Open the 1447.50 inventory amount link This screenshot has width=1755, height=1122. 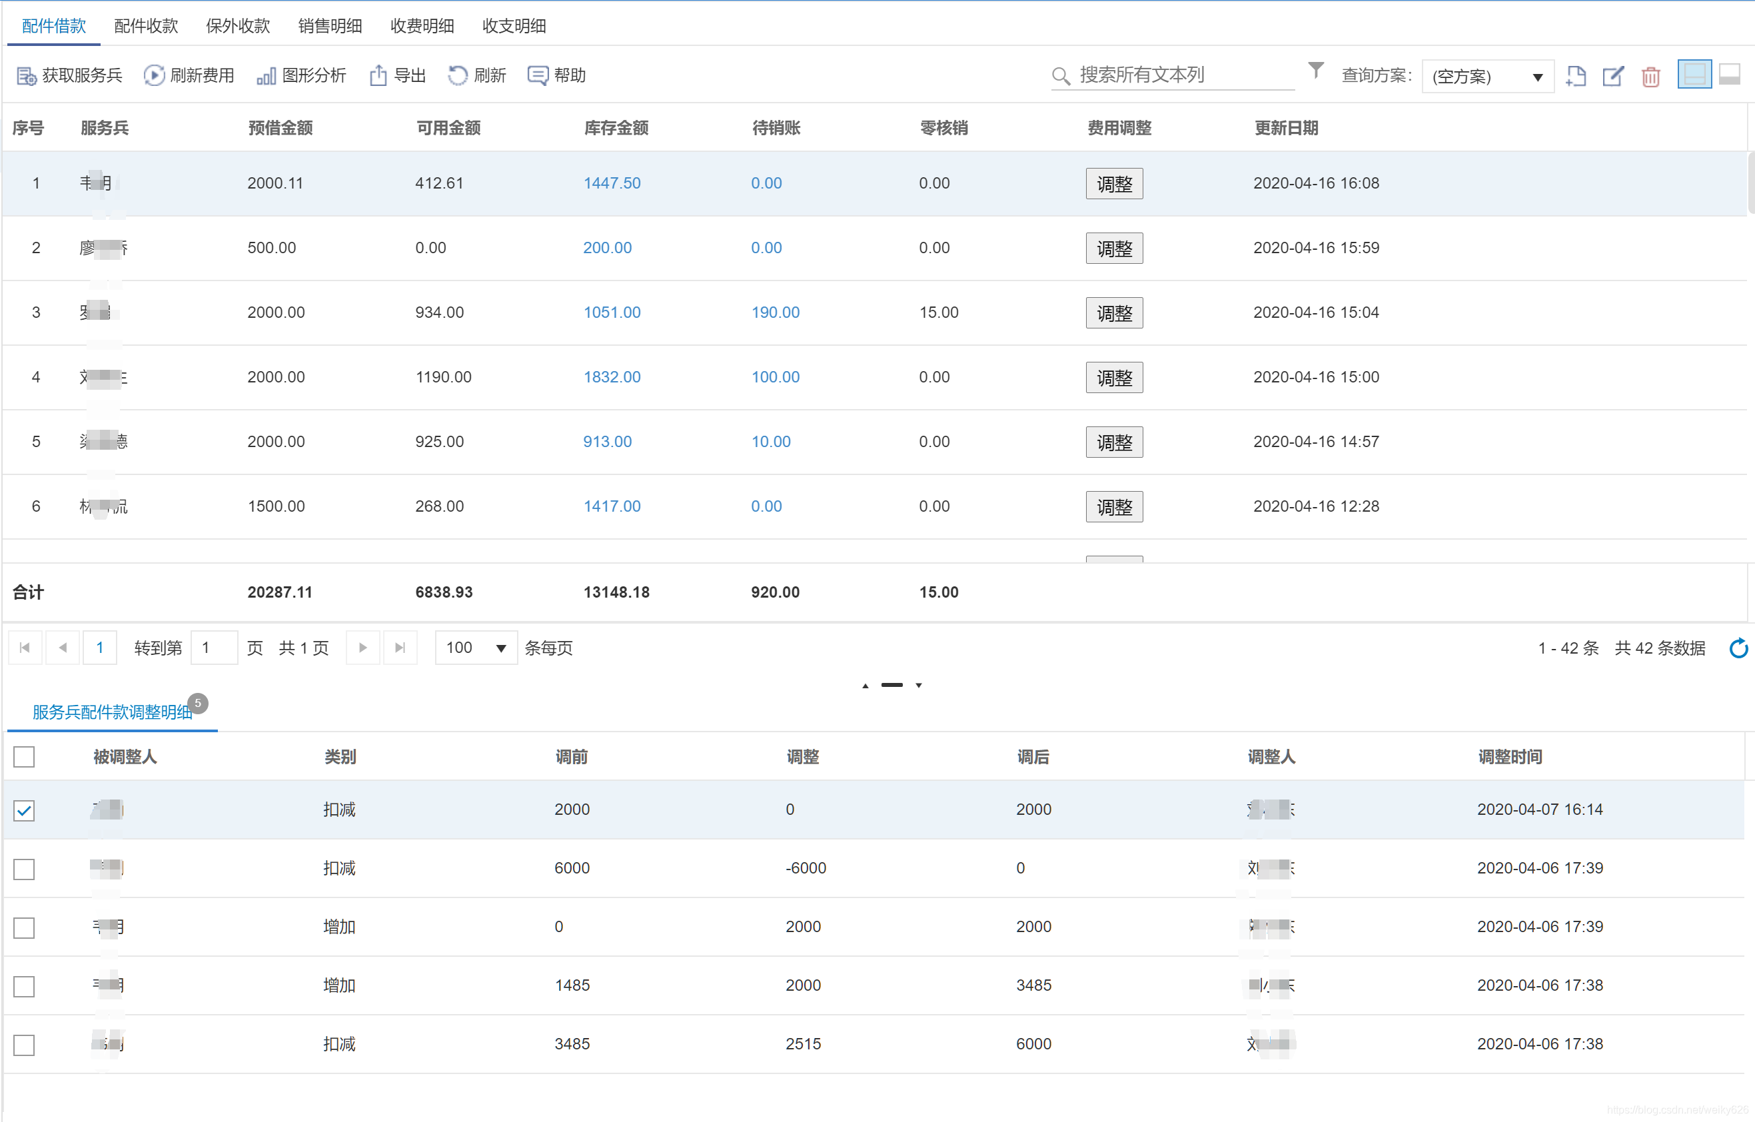[612, 183]
